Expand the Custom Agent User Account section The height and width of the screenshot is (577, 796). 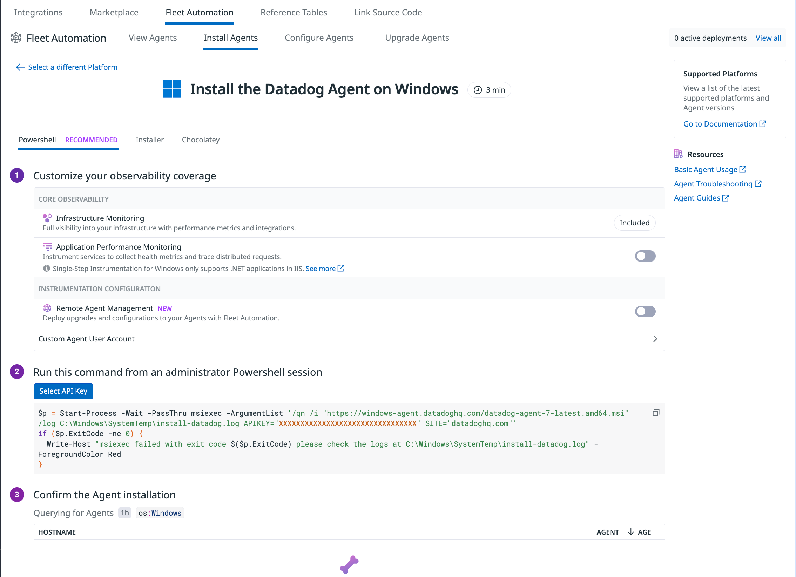349,339
